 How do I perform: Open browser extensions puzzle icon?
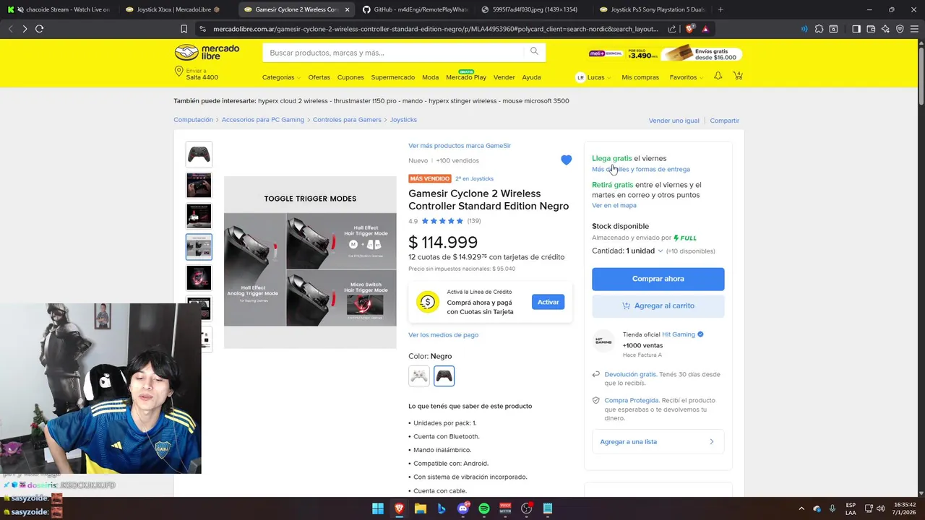pos(819,29)
